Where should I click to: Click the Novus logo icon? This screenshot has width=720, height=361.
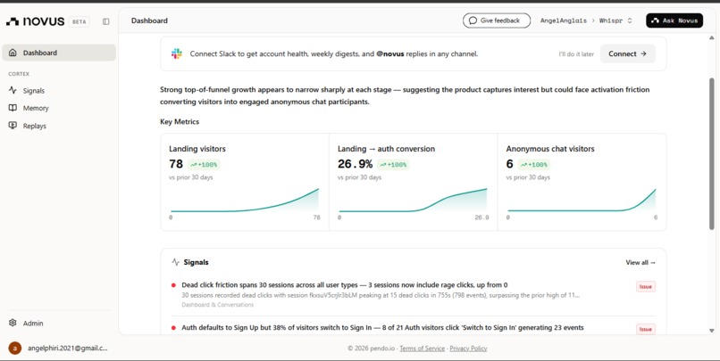click(x=13, y=21)
